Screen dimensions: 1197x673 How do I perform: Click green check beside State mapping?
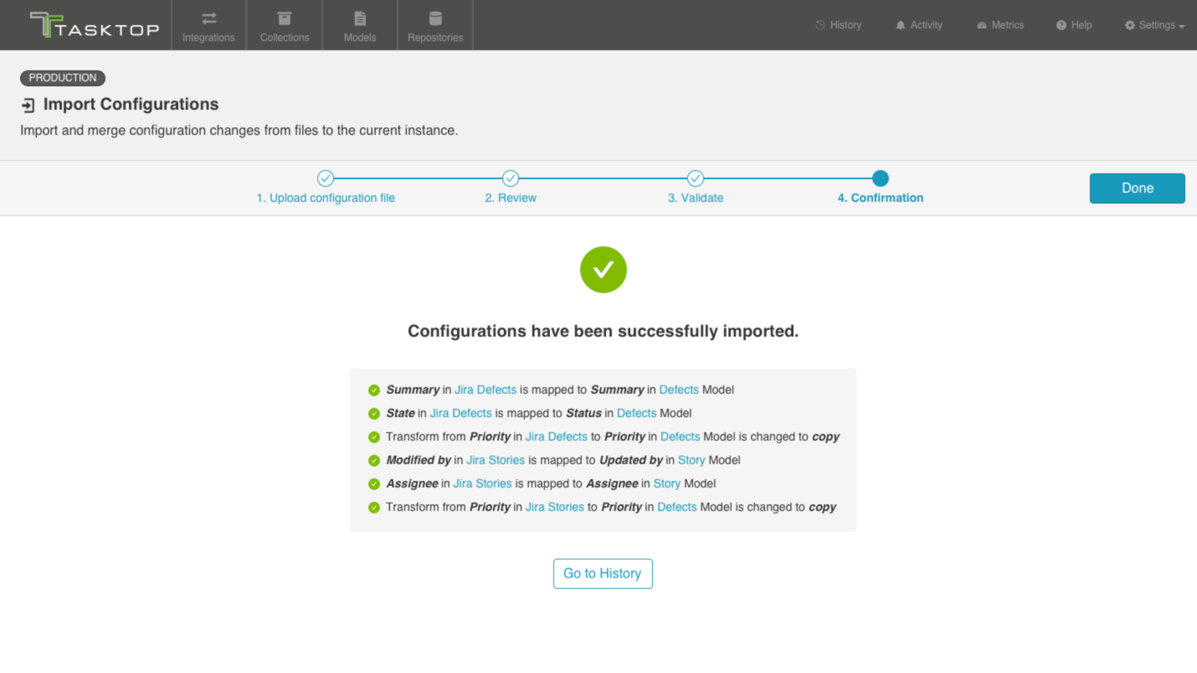coord(374,414)
